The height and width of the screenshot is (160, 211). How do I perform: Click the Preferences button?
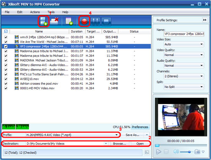pos(140,127)
